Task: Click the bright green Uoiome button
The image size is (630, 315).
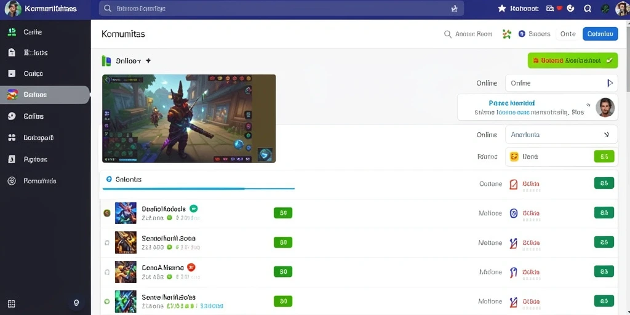Action: (x=573, y=60)
